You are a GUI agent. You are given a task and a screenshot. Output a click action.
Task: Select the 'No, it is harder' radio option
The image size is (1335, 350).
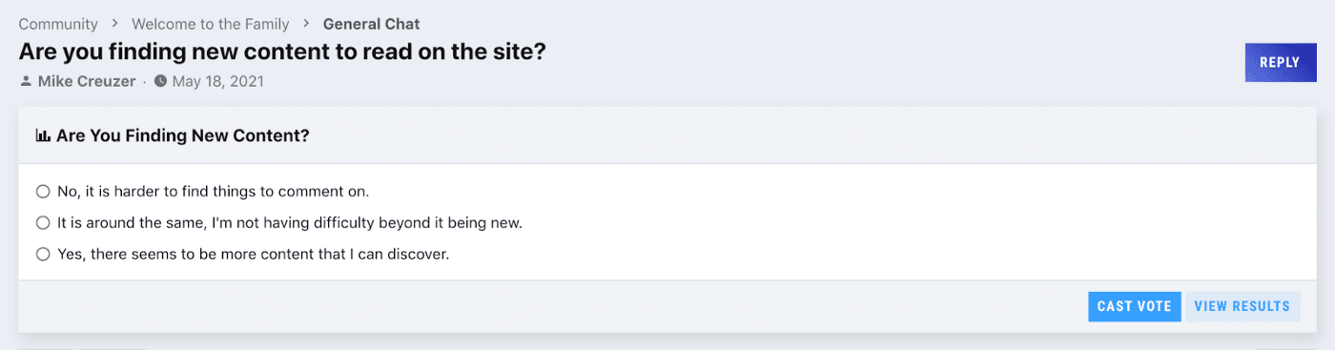coord(43,192)
